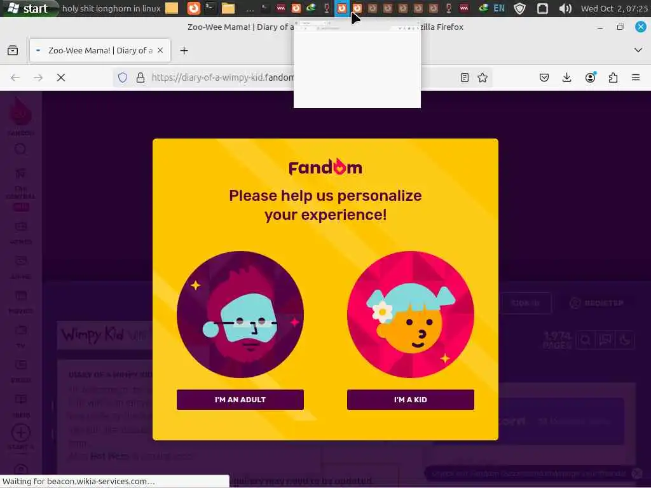Dismiss the bottom notification banner

pos(637,473)
